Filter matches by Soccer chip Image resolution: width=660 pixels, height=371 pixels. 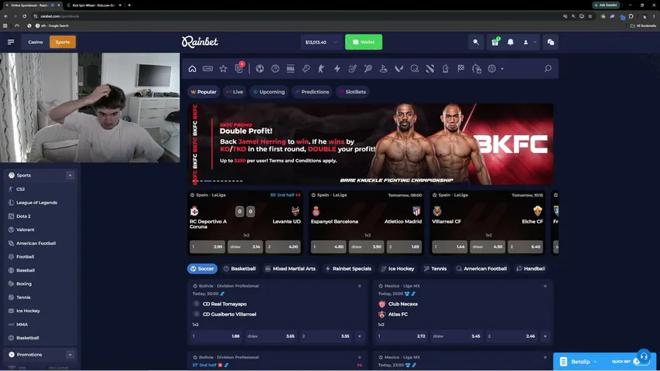[x=202, y=269]
